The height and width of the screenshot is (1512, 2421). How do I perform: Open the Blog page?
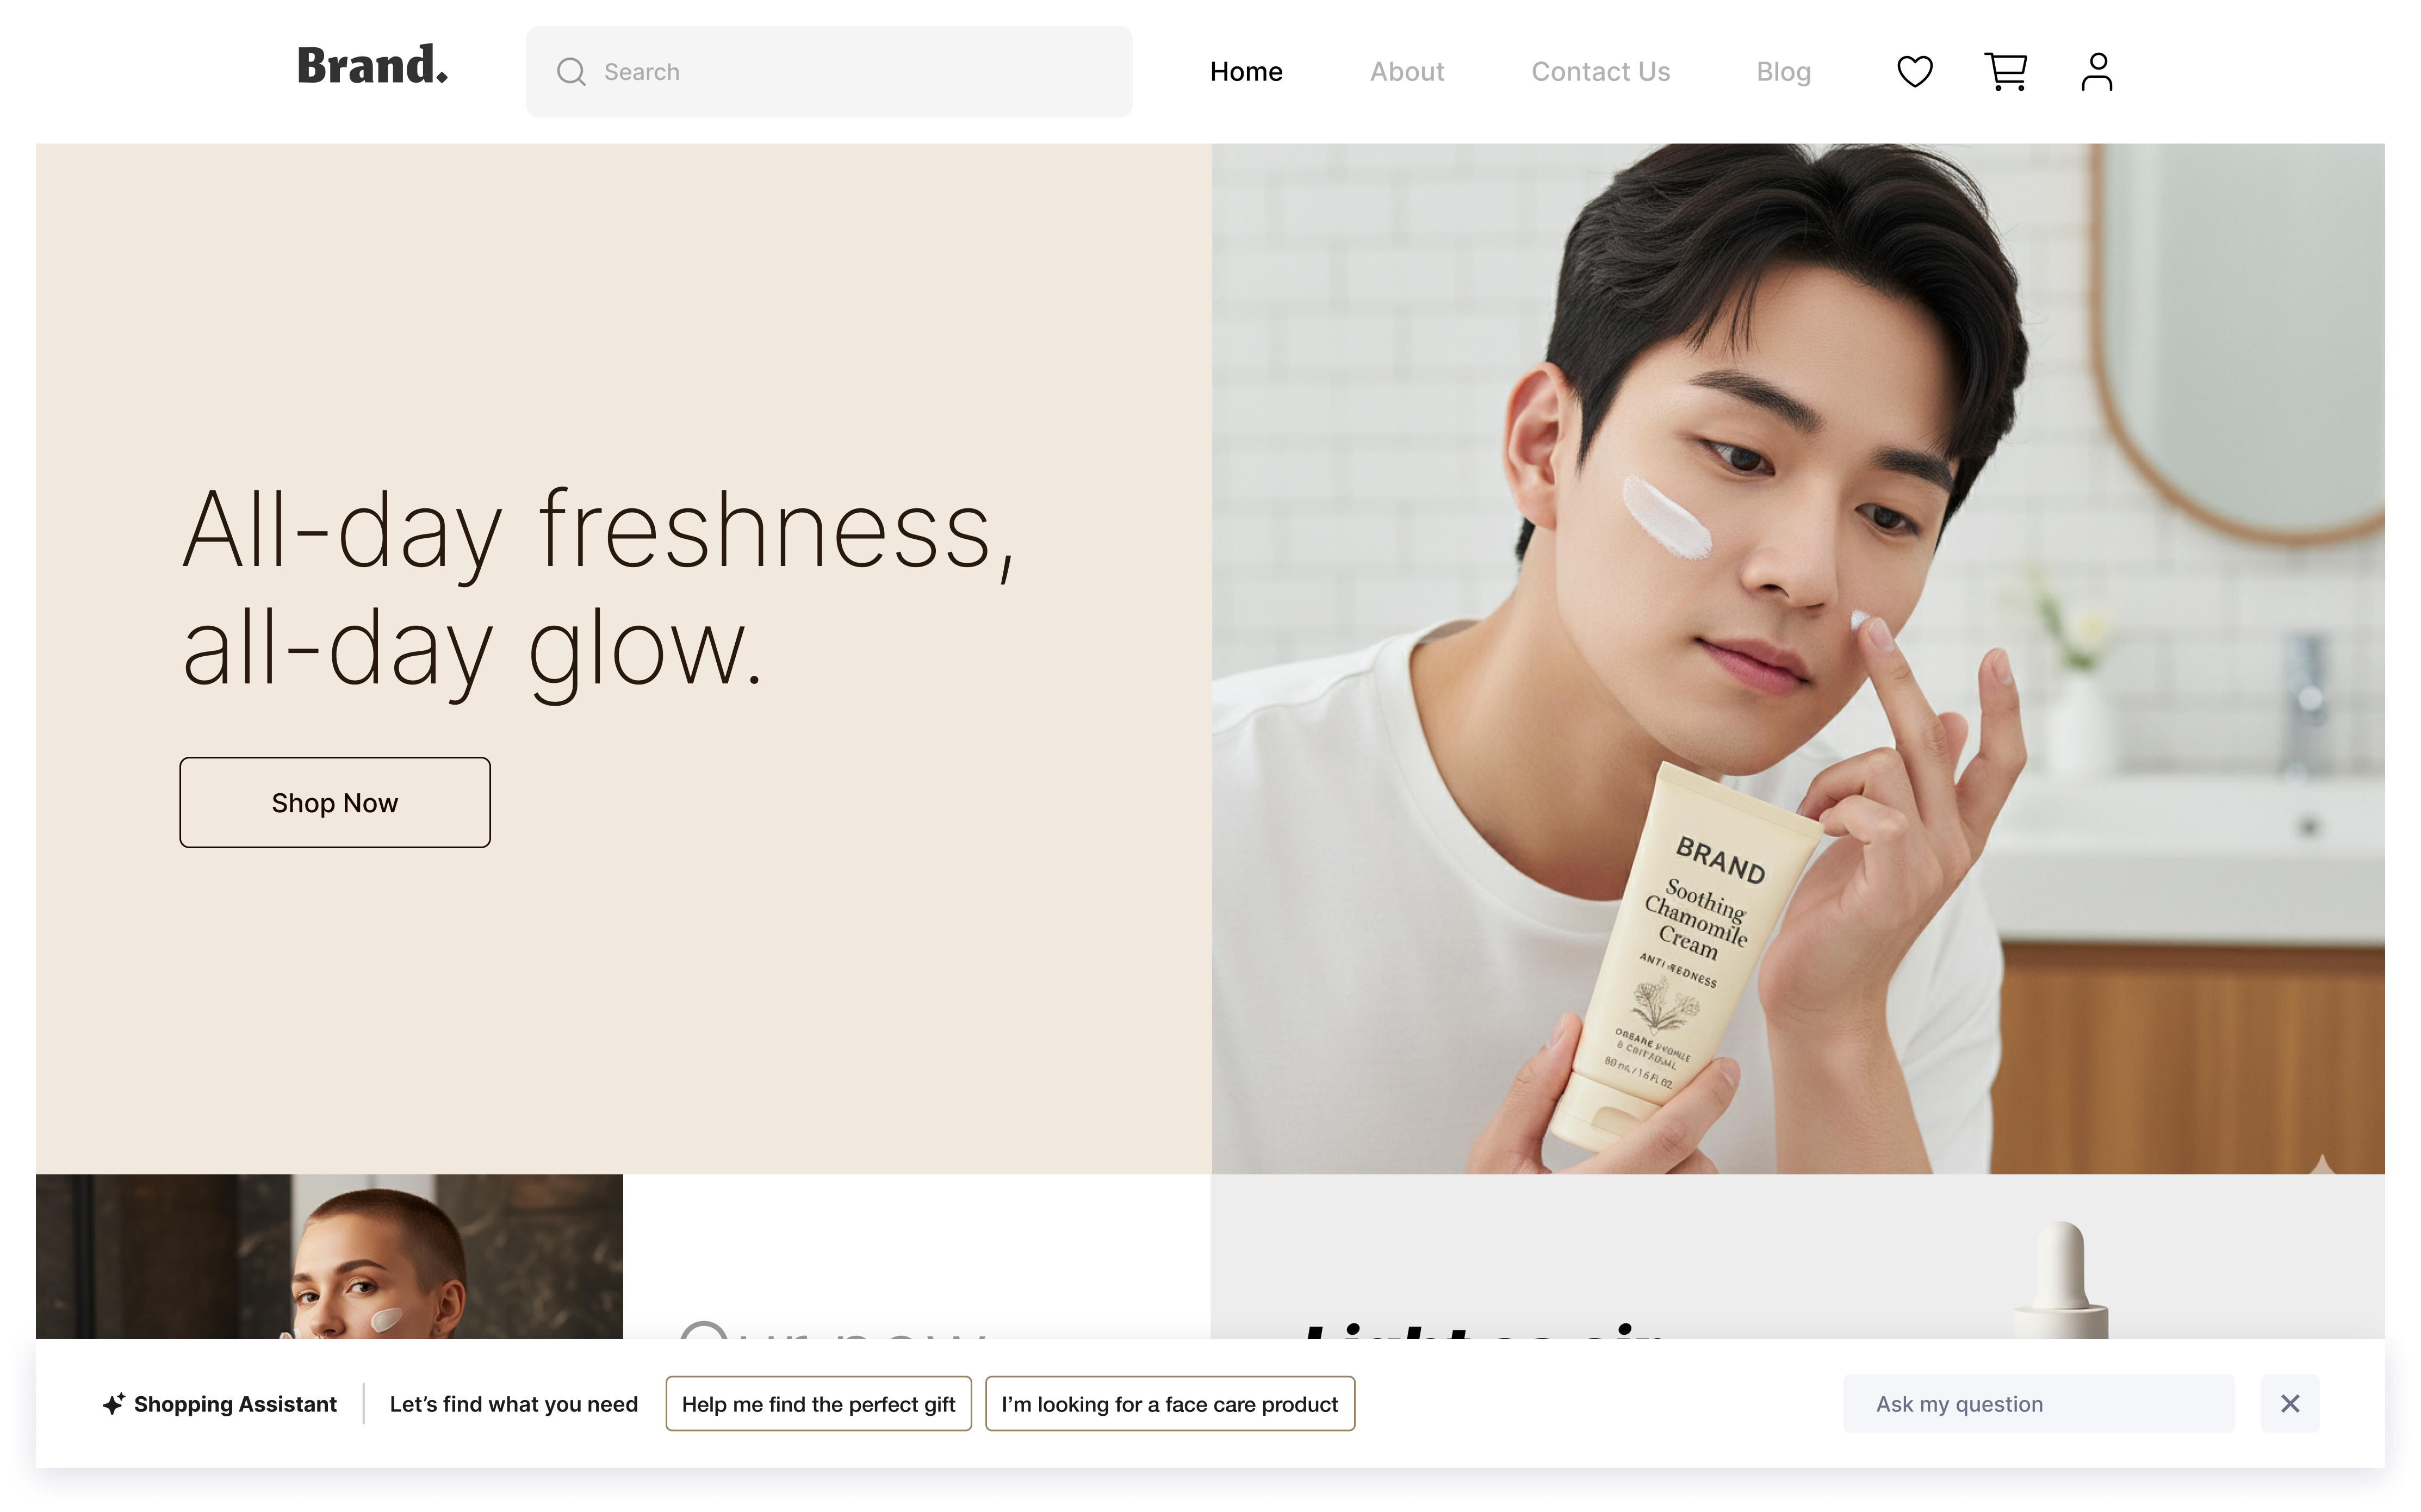point(1783,72)
